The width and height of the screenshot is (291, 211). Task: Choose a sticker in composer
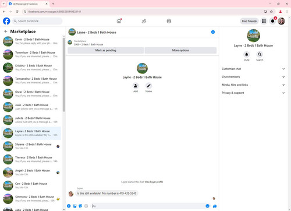(80, 206)
